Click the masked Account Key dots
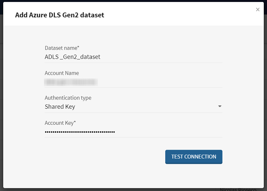 click(80, 132)
